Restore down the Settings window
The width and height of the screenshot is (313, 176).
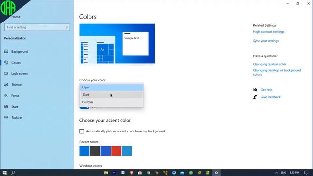pos(298,3)
